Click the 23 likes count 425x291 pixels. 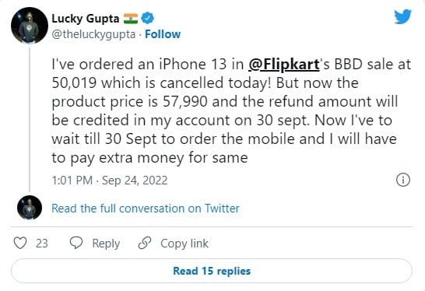tap(42, 244)
